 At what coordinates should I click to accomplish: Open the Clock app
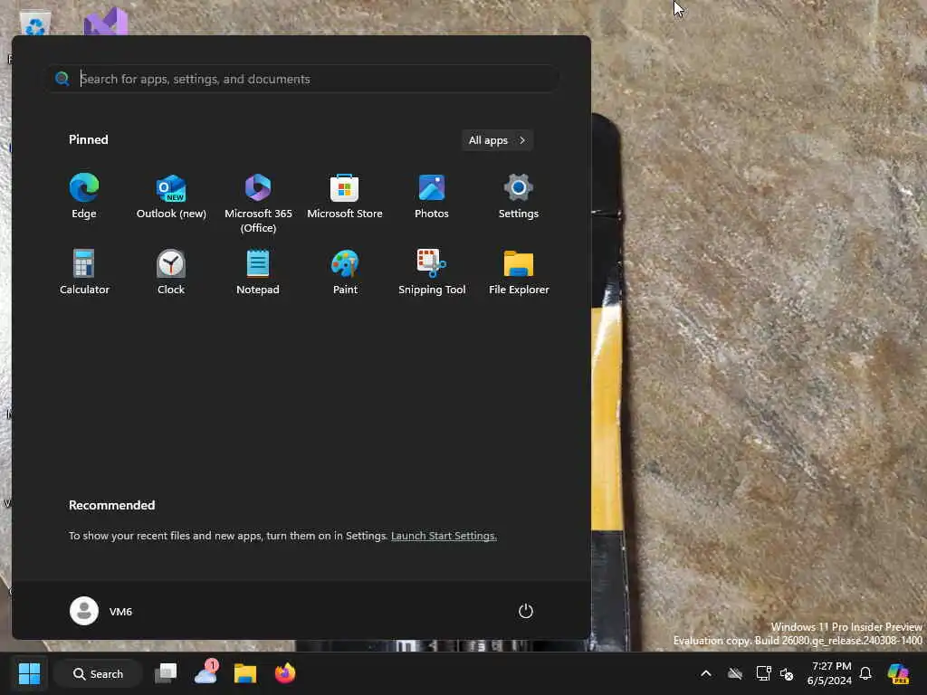[171, 272]
